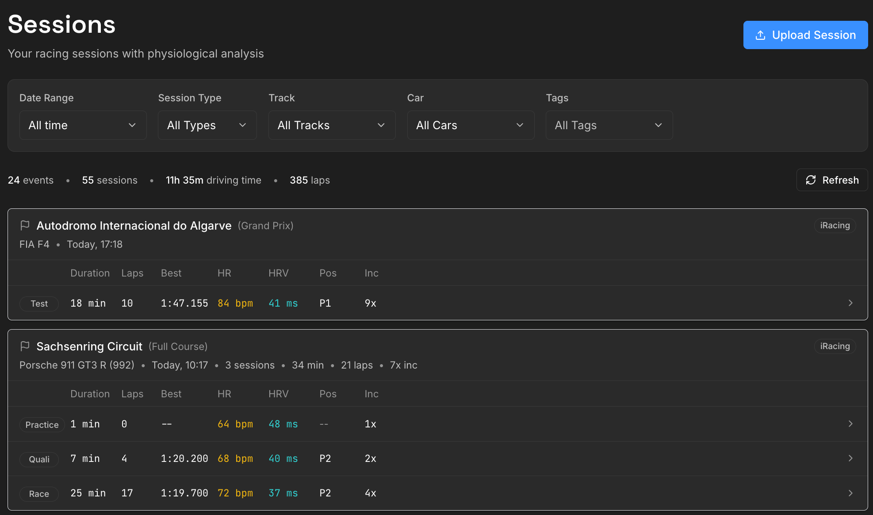Image resolution: width=873 pixels, height=515 pixels.
Task: Click the 25 min Race duration value
Action: (88, 493)
